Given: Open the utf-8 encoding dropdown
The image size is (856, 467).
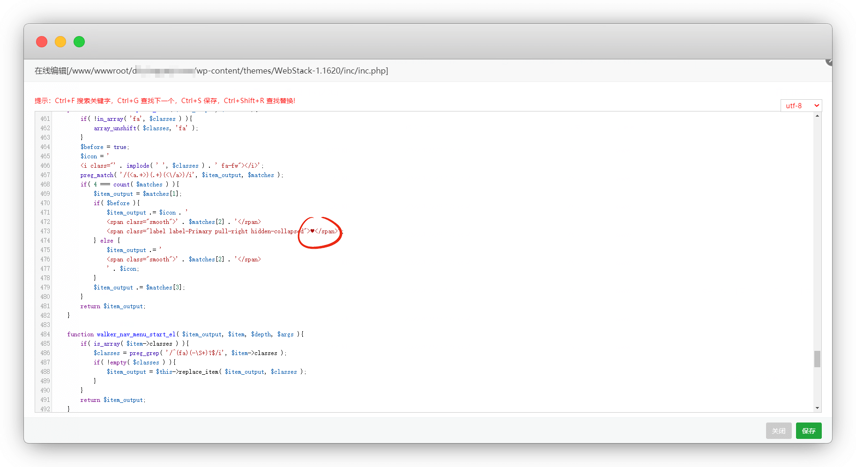Looking at the screenshot, I should coord(801,106).
